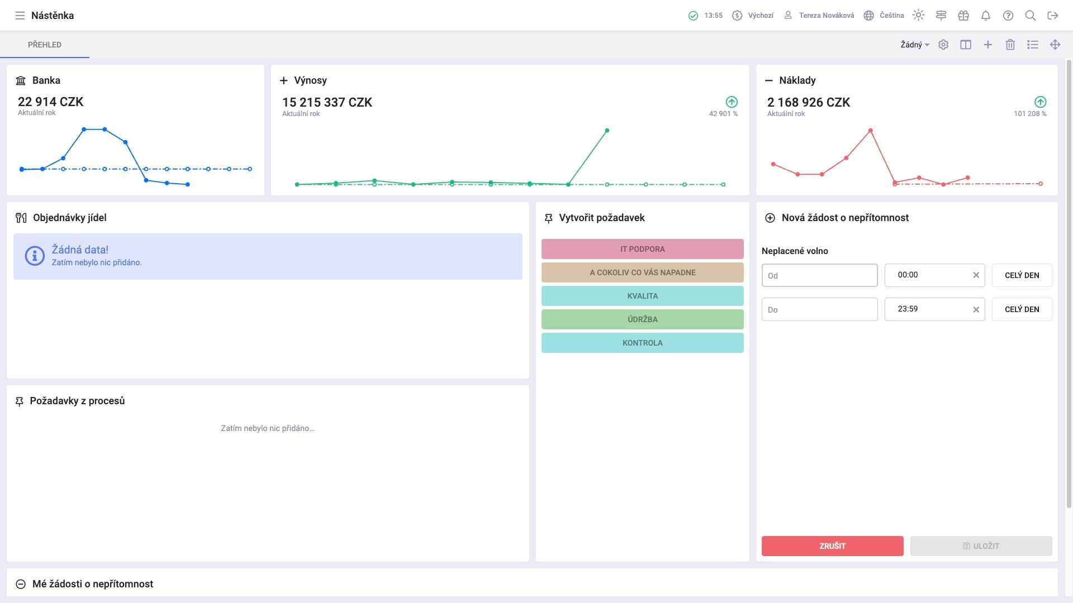The height and width of the screenshot is (603, 1073).
Task: Open the Čeština language selector
Action: (x=884, y=16)
